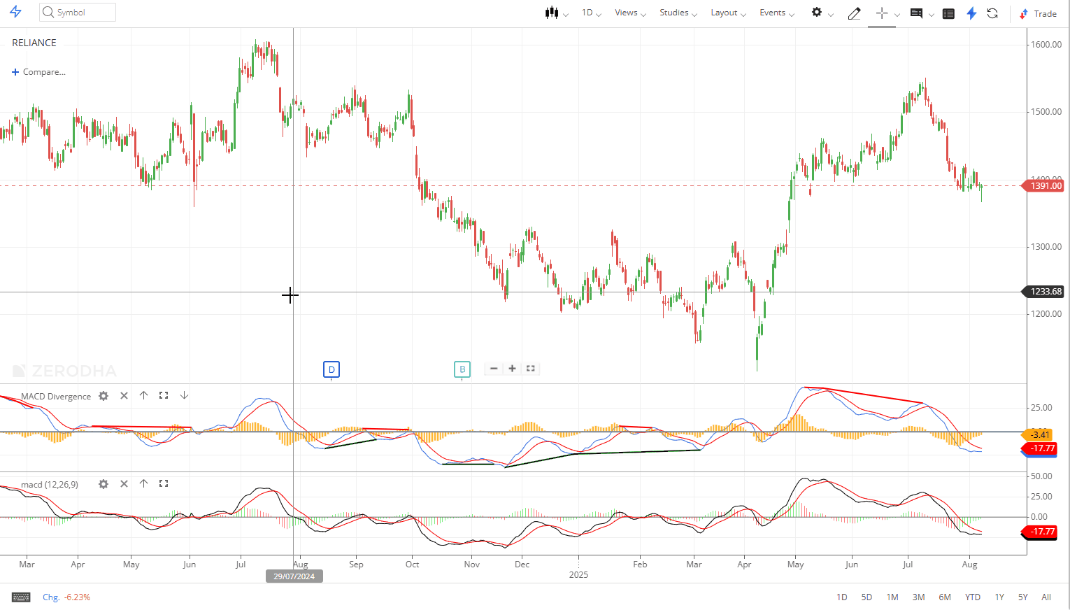The image size is (1070, 610).
Task: Open the data table view icon
Action: point(948,13)
